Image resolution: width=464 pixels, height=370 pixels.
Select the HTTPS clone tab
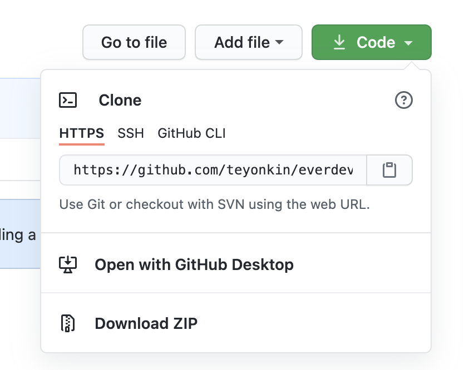(x=82, y=133)
